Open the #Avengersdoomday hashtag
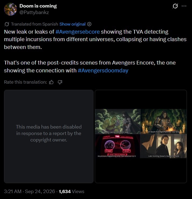The image size is (192, 199). pos(103,70)
